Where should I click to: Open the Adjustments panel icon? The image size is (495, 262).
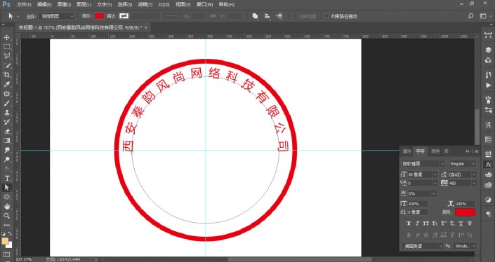[x=488, y=200]
